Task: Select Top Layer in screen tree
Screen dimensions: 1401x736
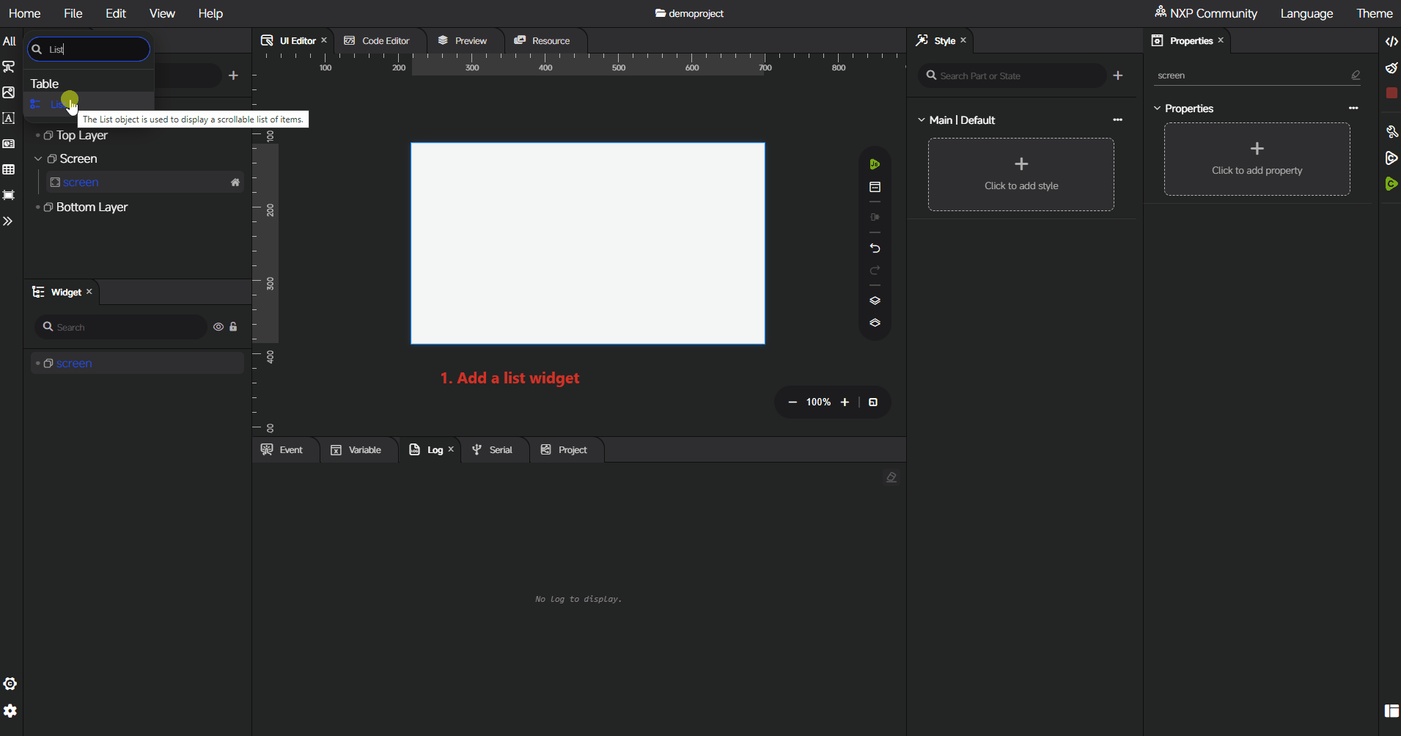Action: tap(82, 135)
